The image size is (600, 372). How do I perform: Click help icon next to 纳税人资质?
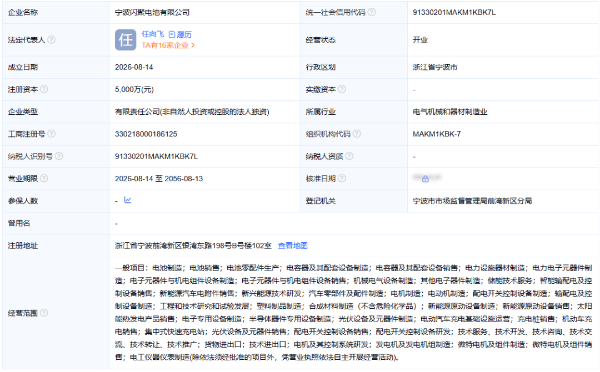click(349, 156)
